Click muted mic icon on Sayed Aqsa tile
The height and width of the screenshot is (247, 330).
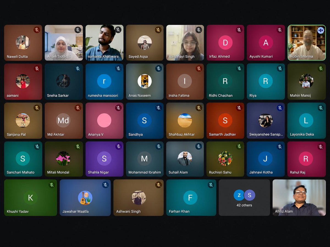(158, 30)
